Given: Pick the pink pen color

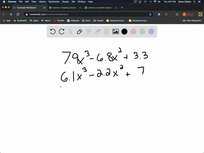Looking at the screenshot, I should point(133,31).
